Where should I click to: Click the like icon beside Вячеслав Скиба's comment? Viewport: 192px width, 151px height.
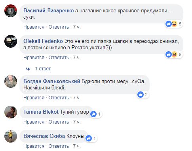[89, 138]
